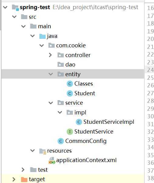Click the orange target folder icon
Viewport: 154px width, 183px height.
[x=24, y=179]
